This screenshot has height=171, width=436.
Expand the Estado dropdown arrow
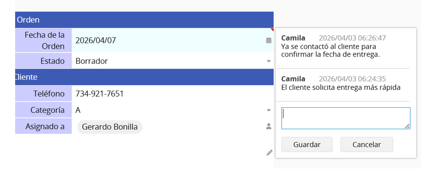coord(269,61)
